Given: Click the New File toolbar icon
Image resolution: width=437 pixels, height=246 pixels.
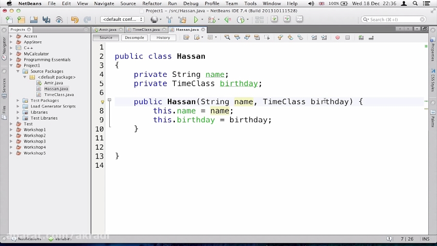Looking at the screenshot, I should 9,20.
